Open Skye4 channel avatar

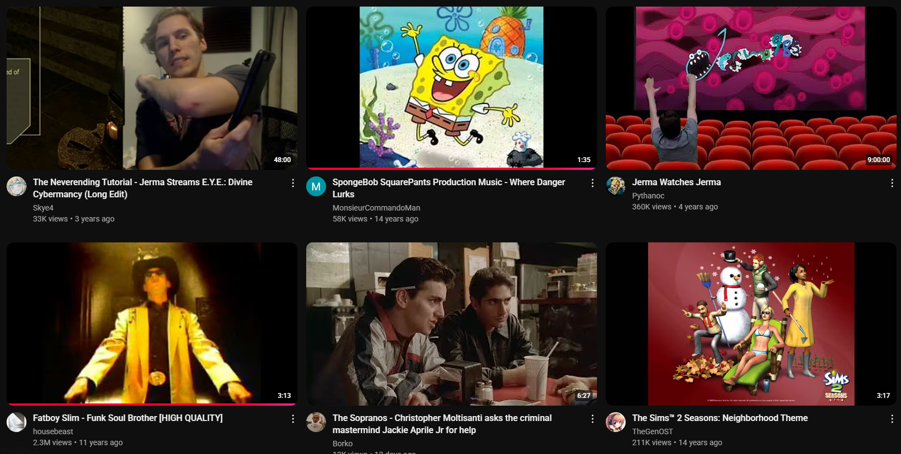coord(17,186)
